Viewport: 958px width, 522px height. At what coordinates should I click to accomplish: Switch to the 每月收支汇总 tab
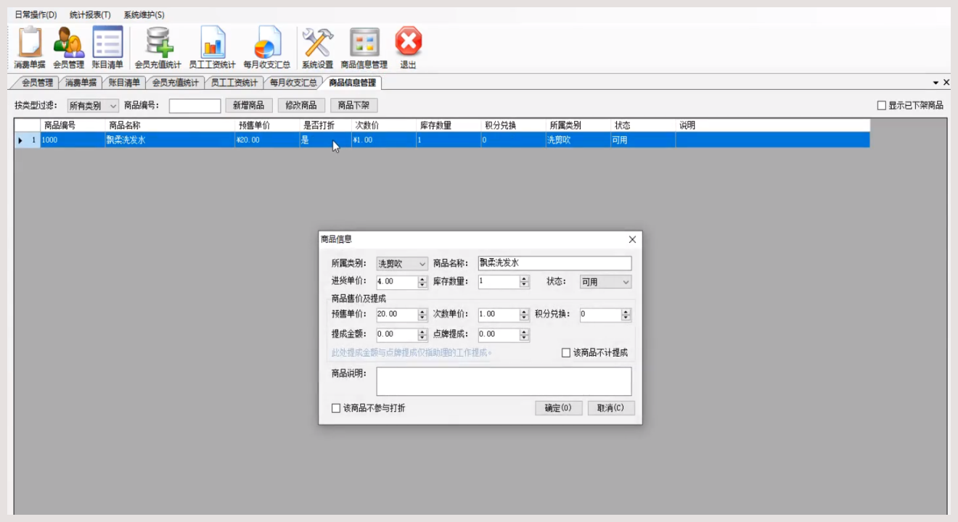293,83
